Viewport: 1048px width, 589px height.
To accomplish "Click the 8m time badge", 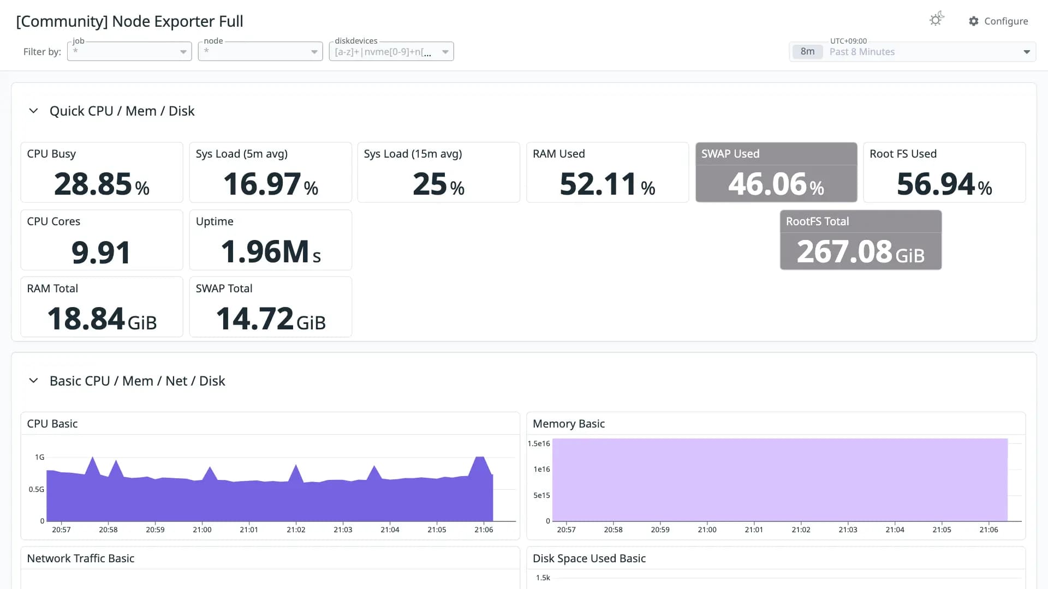I will (807, 52).
